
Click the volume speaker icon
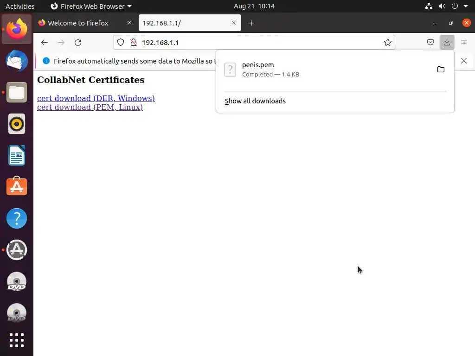[x=442, y=6]
